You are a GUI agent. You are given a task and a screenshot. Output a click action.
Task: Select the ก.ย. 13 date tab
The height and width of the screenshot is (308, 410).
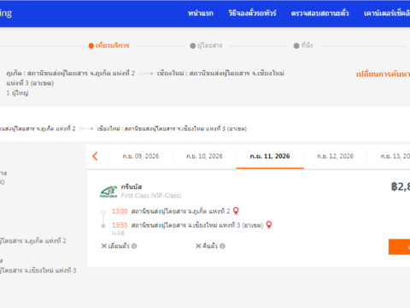395,157
